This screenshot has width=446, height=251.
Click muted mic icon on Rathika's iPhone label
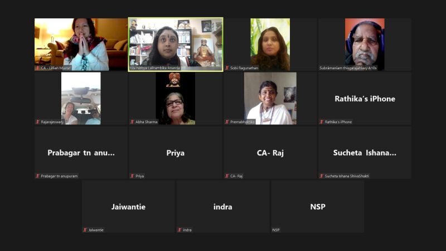click(322, 122)
